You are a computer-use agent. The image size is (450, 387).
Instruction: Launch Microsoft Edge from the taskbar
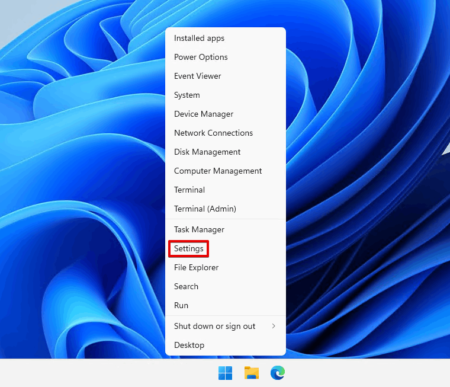[278, 373]
